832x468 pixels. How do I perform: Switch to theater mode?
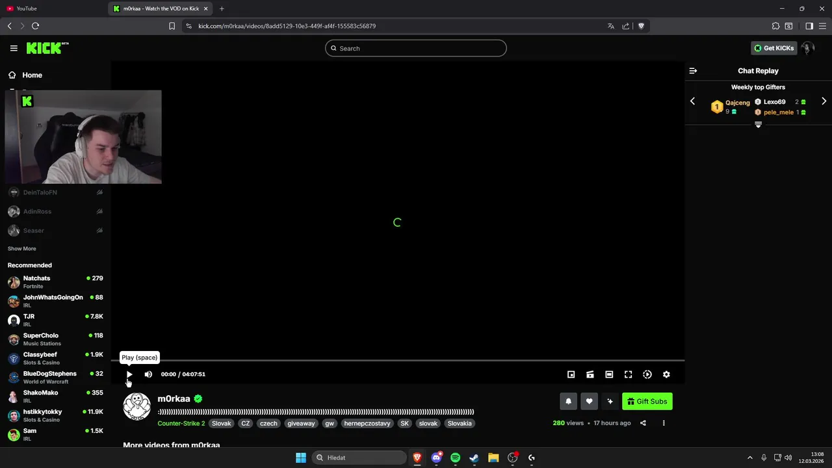pyautogui.click(x=609, y=374)
